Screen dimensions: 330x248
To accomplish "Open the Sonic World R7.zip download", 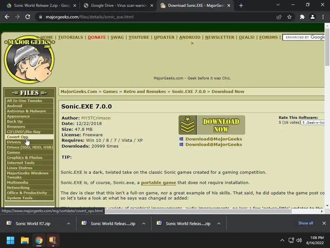I will pyautogui.click(x=33, y=223).
